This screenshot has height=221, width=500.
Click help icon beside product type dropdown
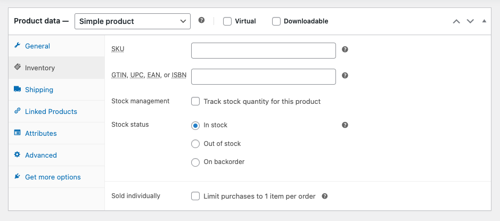coord(201,20)
